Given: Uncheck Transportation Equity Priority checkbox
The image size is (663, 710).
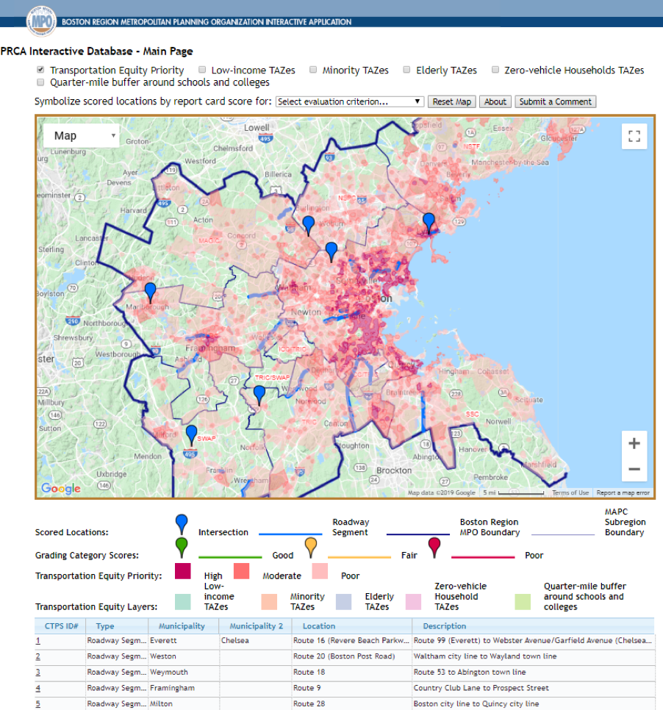Looking at the screenshot, I should tap(40, 70).
